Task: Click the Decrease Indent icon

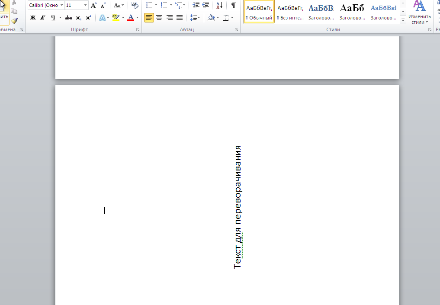Action: pos(196,5)
